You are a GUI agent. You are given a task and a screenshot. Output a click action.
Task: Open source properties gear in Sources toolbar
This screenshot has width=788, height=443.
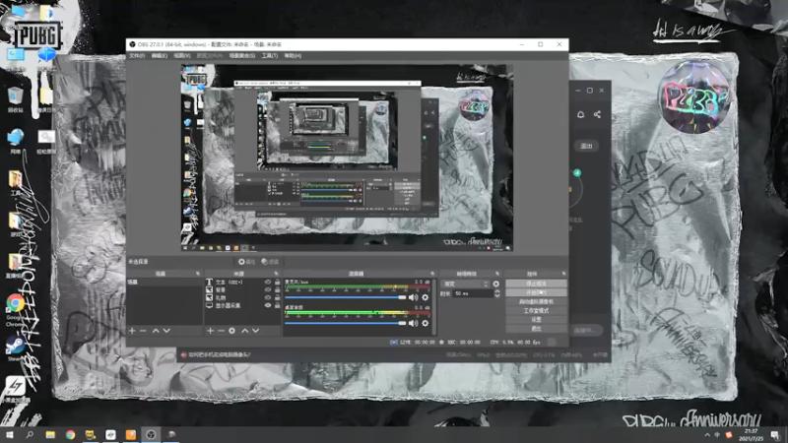(x=231, y=331)
